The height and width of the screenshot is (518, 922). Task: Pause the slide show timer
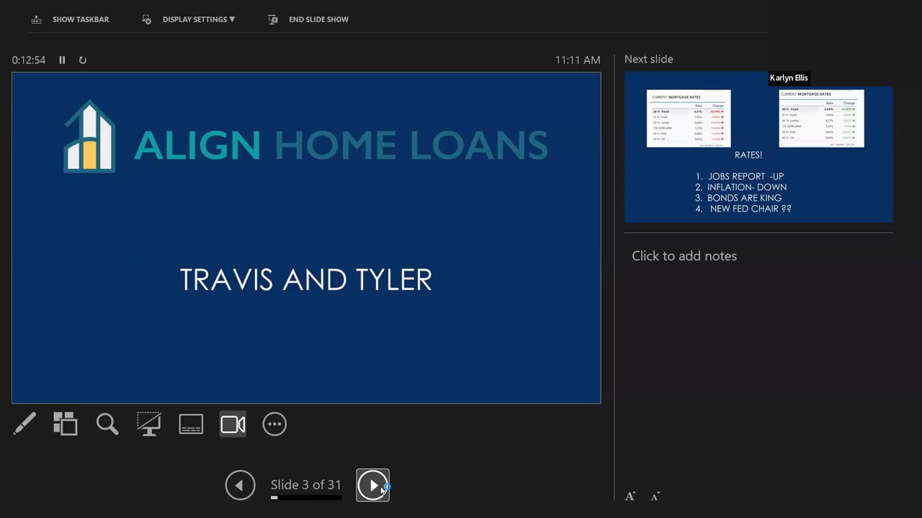62,60
